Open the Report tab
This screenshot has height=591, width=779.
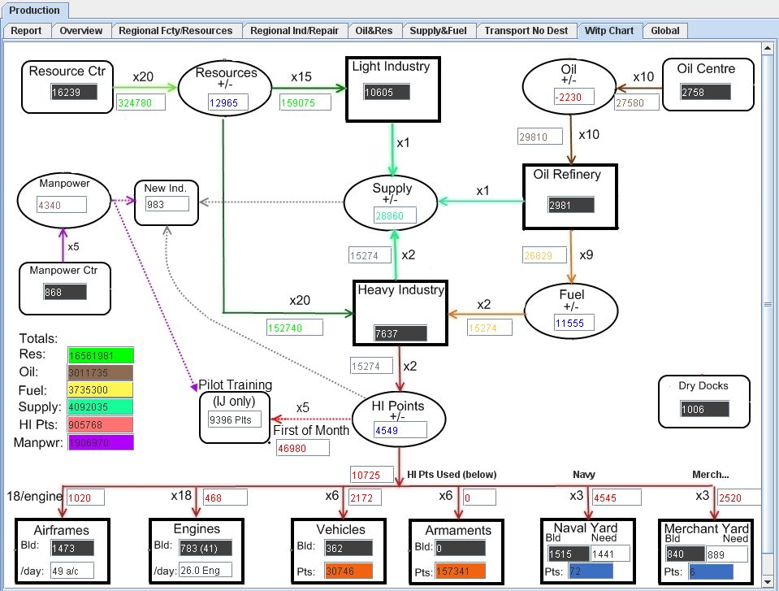[x=26, y=31]
